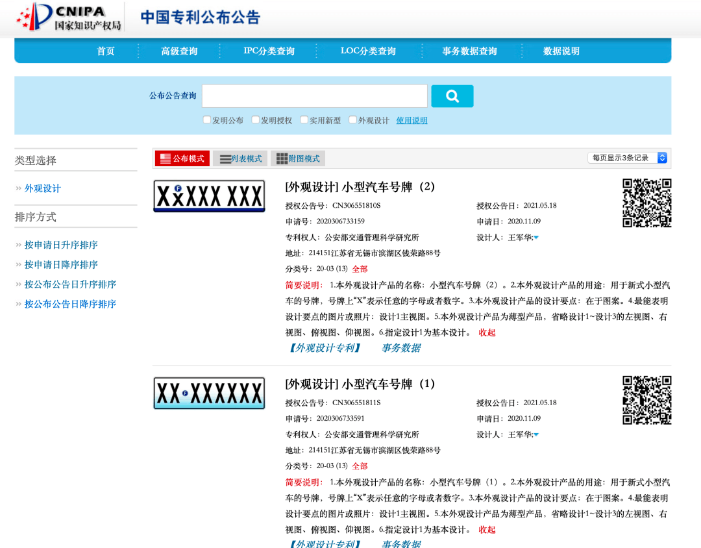Check the 外观设计 checkbox
The height and width of the screenshot is (548, 701).
click(x=353, y=119)
